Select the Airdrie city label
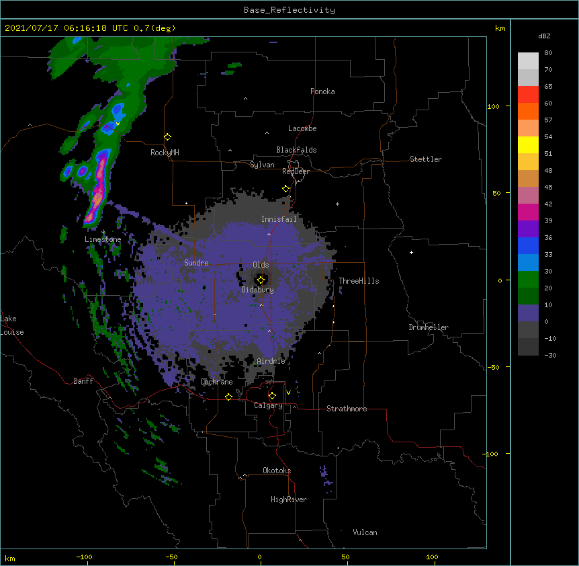 (x=271, y=361)
